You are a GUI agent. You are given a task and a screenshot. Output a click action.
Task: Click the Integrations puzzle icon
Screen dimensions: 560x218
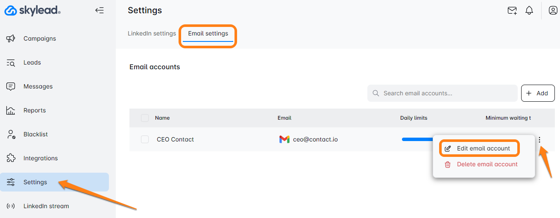coord(11,158)
